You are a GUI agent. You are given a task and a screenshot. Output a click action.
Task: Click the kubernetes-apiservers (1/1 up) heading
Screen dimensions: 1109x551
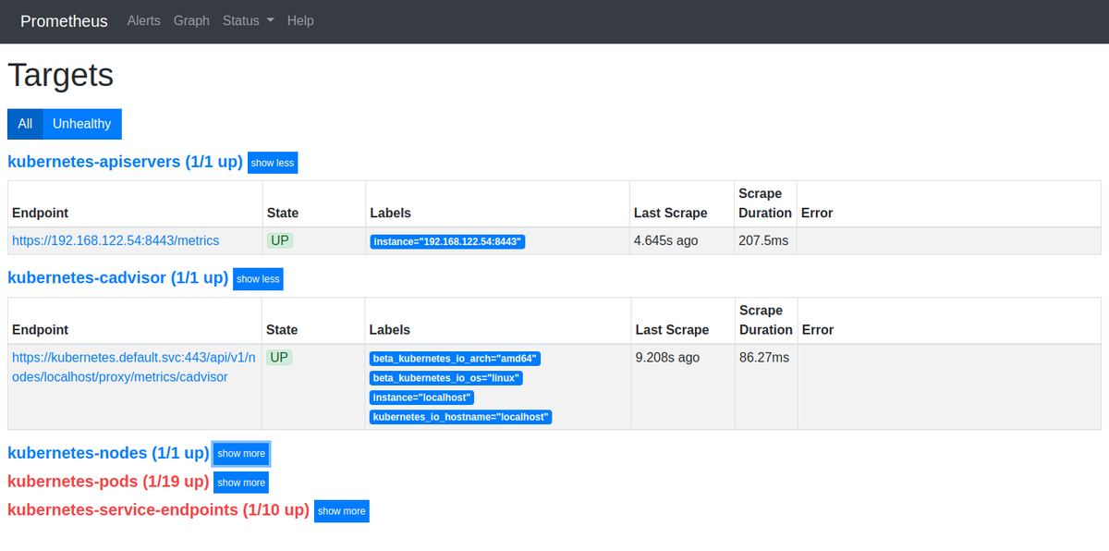pos(125,162)
